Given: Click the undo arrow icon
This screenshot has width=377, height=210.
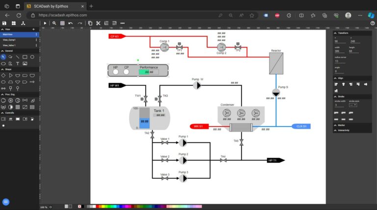Looking at the screenshot, I should pyautogui.click(x=71, y=23).
